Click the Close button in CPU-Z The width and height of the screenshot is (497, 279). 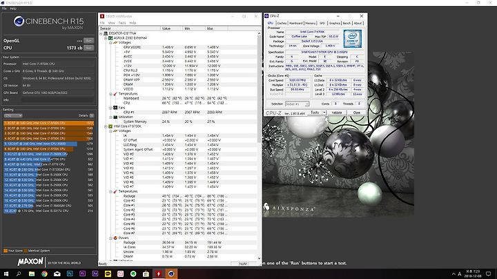pyautogui.click(x=357, y=113)
